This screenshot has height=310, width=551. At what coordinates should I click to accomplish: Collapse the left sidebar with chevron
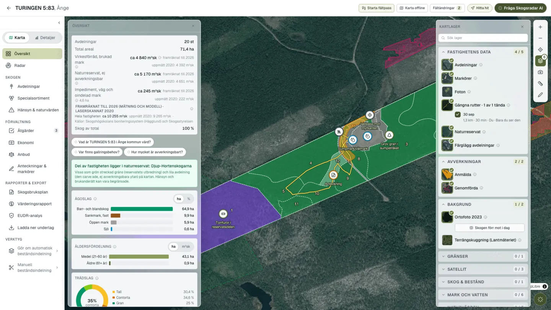[x=59, y=23]
